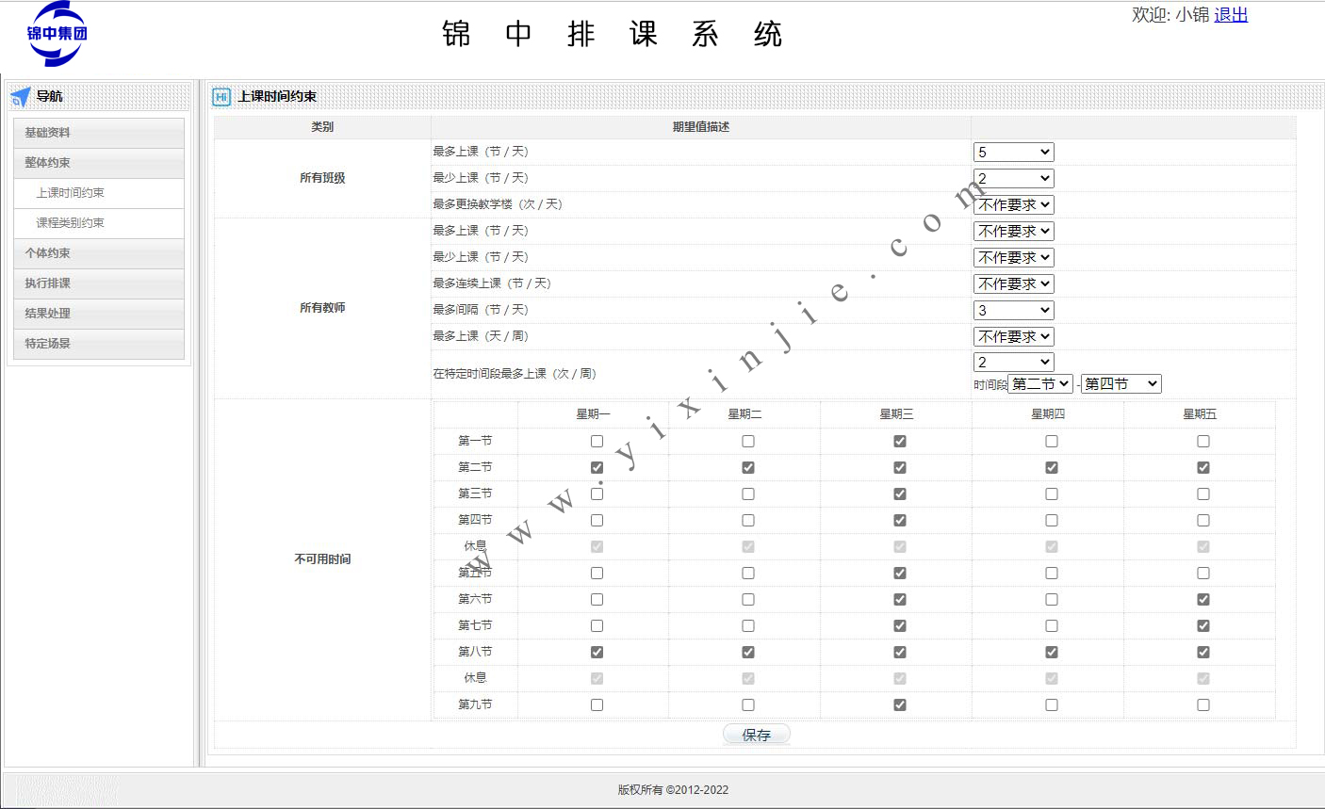This screenshot has width=1325, height=809.
Task: Click the 保存 button
Action: point(756,735)
